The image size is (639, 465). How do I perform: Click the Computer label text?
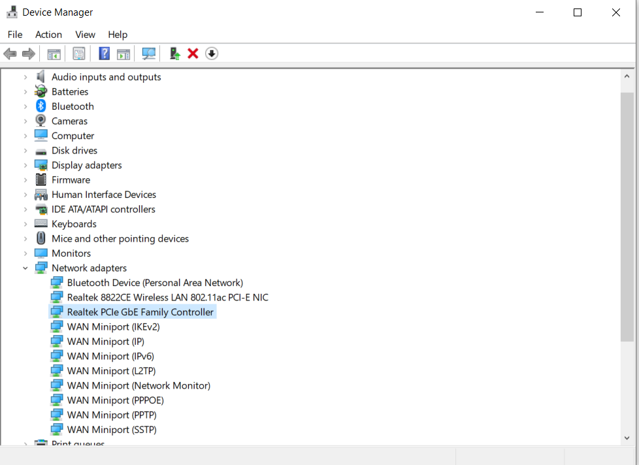[73, 136]
